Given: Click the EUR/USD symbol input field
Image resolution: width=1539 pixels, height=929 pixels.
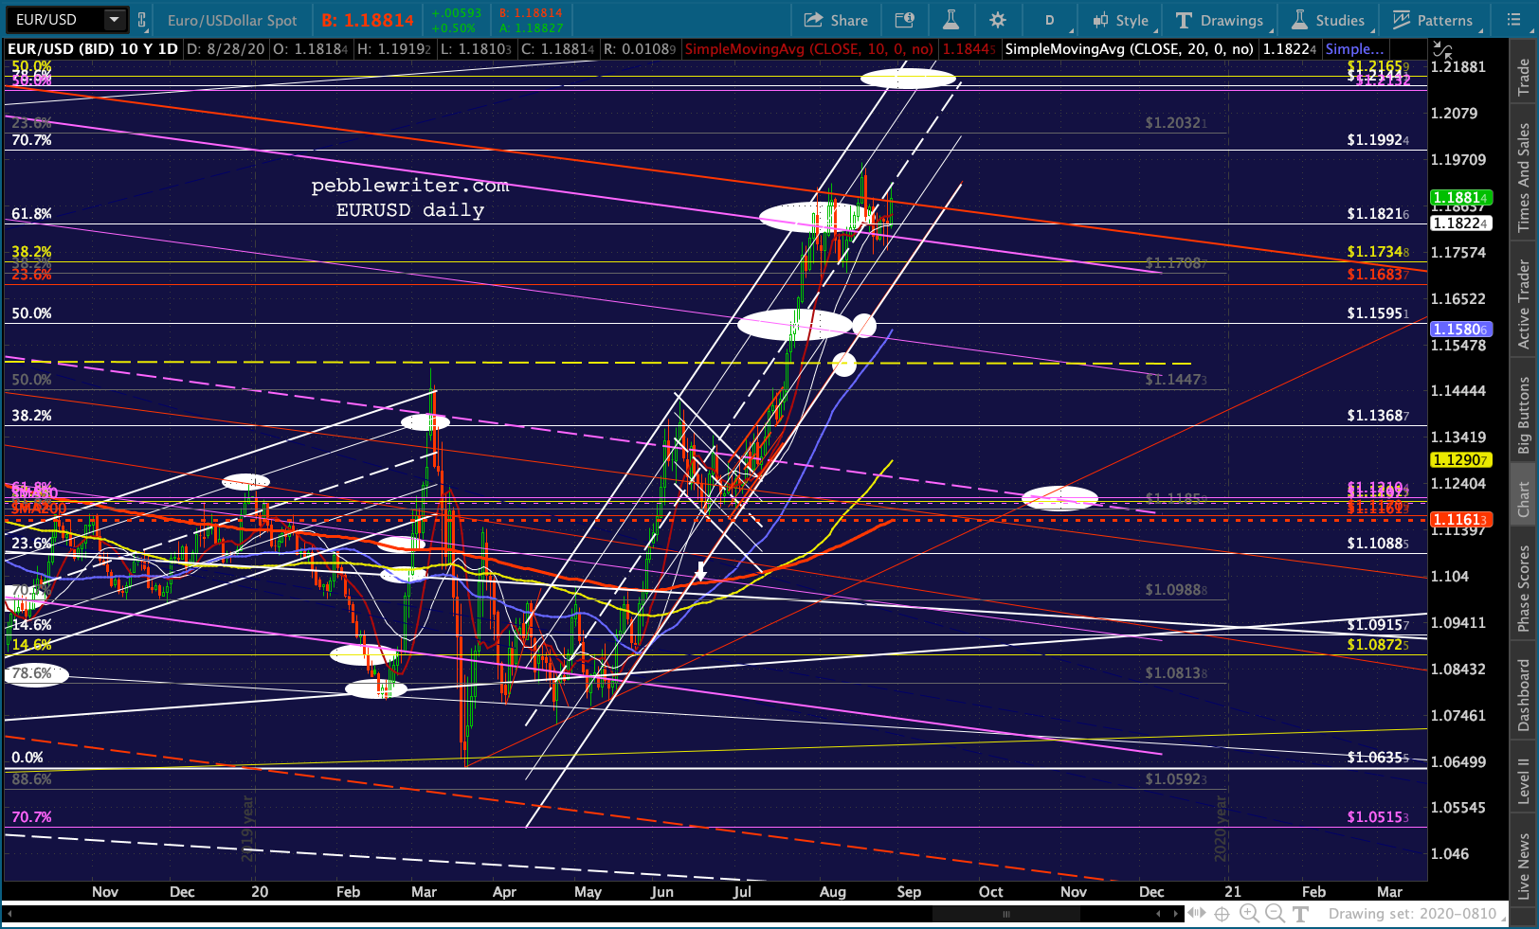Looking at the screenshot, I should pos(54,20).
